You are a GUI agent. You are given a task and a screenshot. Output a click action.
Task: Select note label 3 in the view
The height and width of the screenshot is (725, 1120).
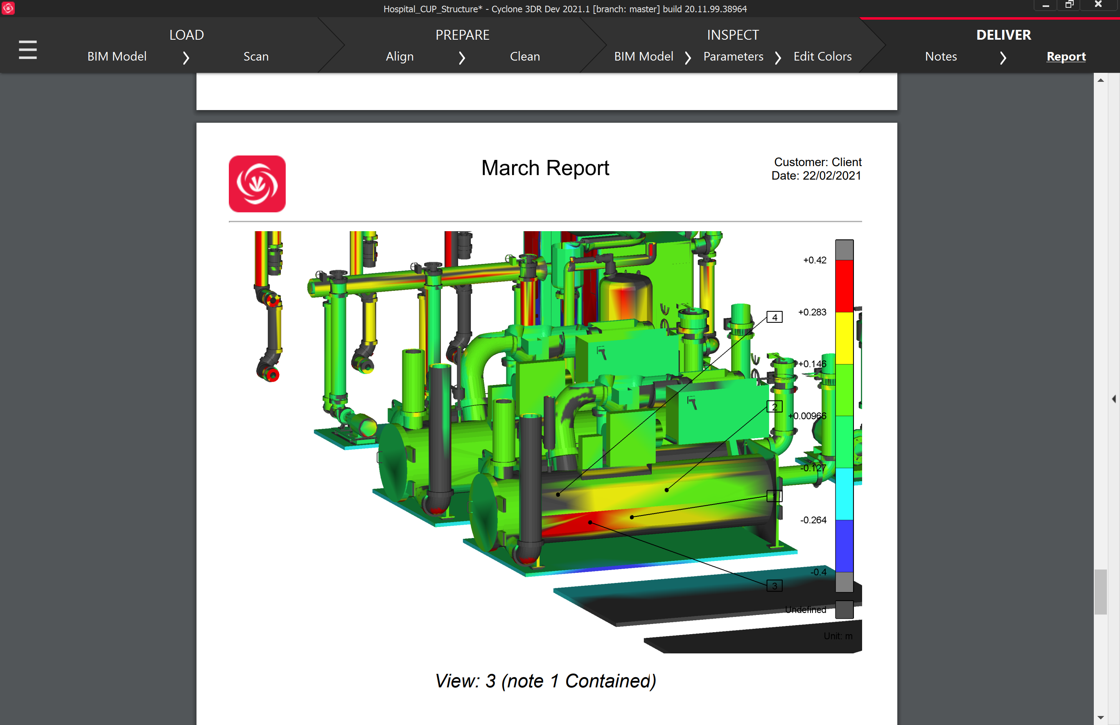(774, 586)
